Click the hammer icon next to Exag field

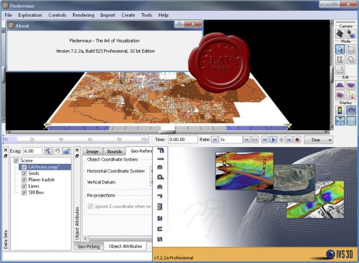pyautogui.click(x=48, y=151)
